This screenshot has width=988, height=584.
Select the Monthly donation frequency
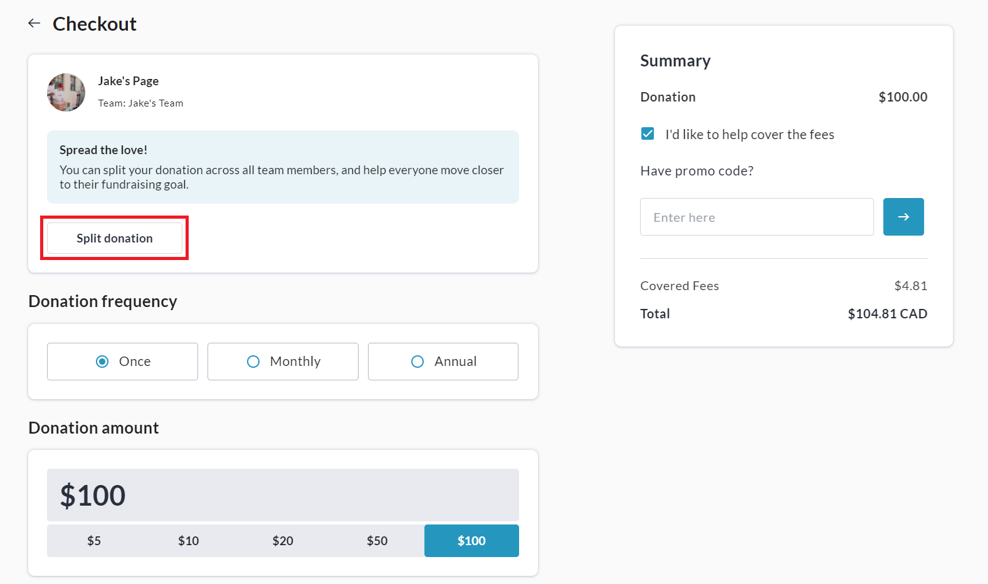pos(283,362)
